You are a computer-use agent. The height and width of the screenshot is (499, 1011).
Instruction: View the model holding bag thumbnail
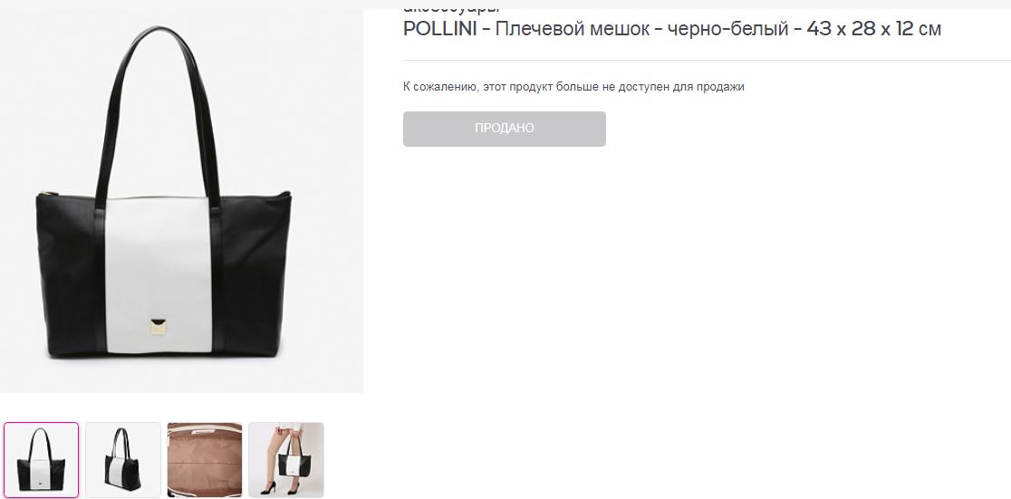pyautogui.click(x=286, y=460)
